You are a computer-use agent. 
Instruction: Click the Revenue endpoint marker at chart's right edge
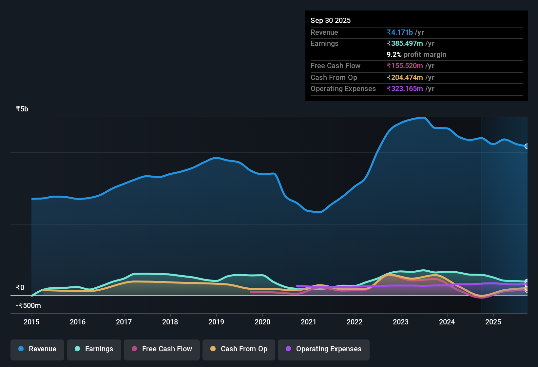point(527,146)
